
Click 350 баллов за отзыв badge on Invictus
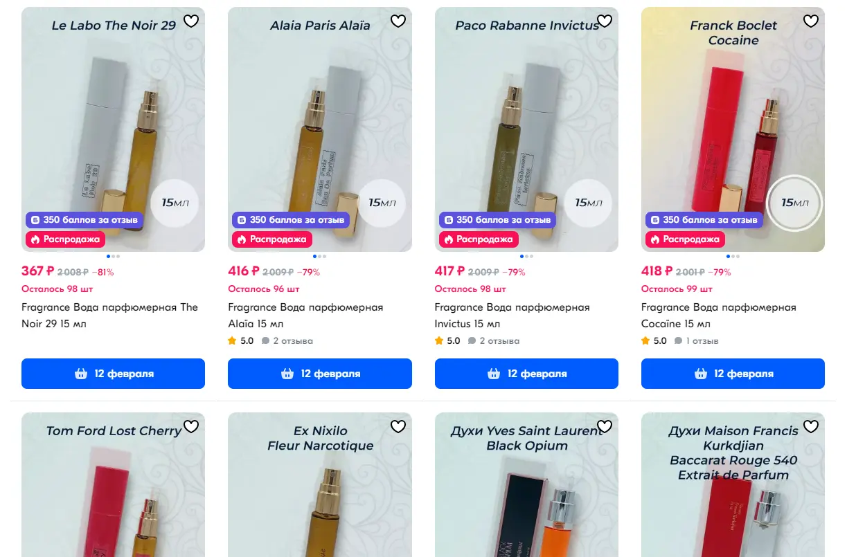(x=497, y=220)
